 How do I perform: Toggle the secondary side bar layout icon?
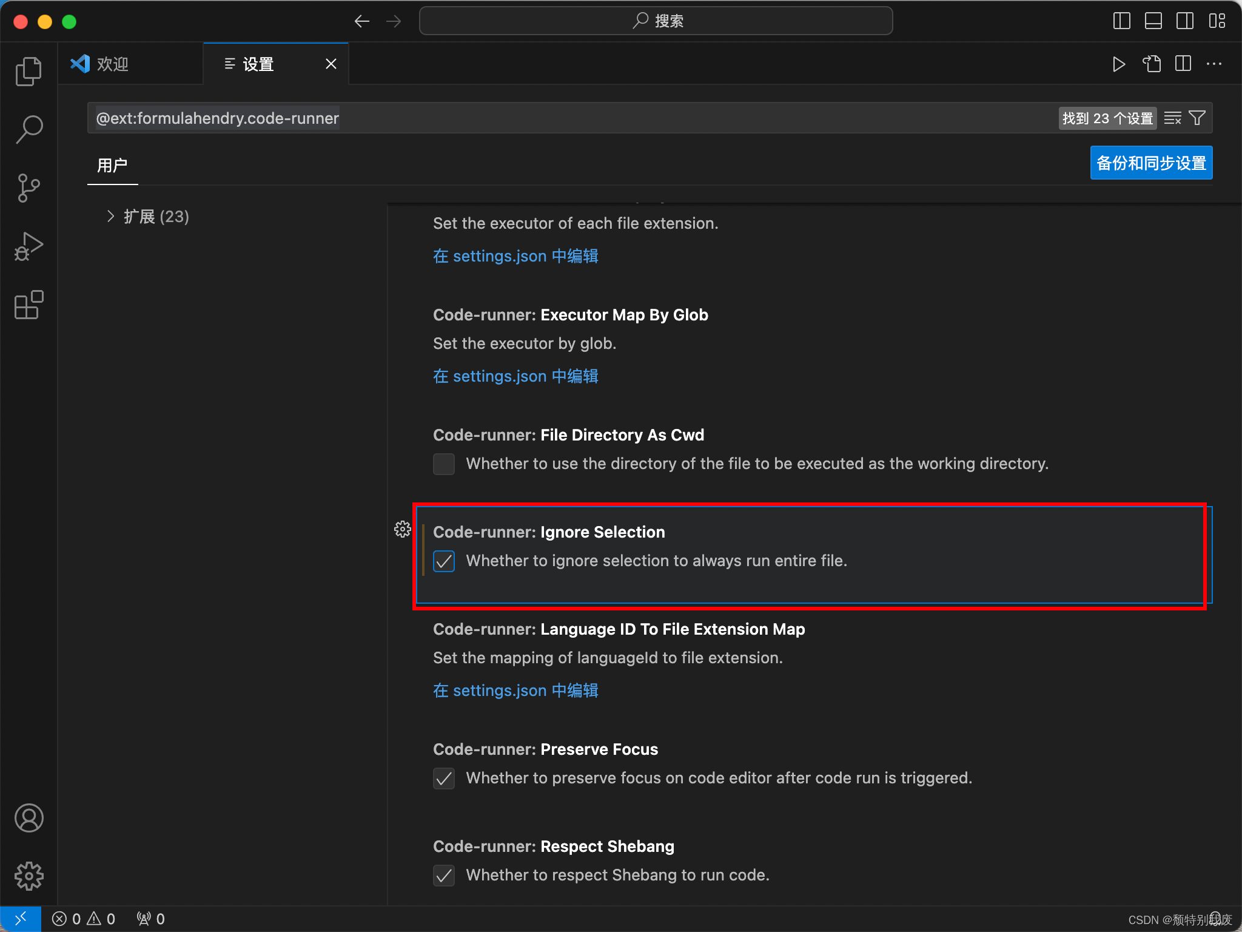pyautogui.click(x=1185, y=21)
